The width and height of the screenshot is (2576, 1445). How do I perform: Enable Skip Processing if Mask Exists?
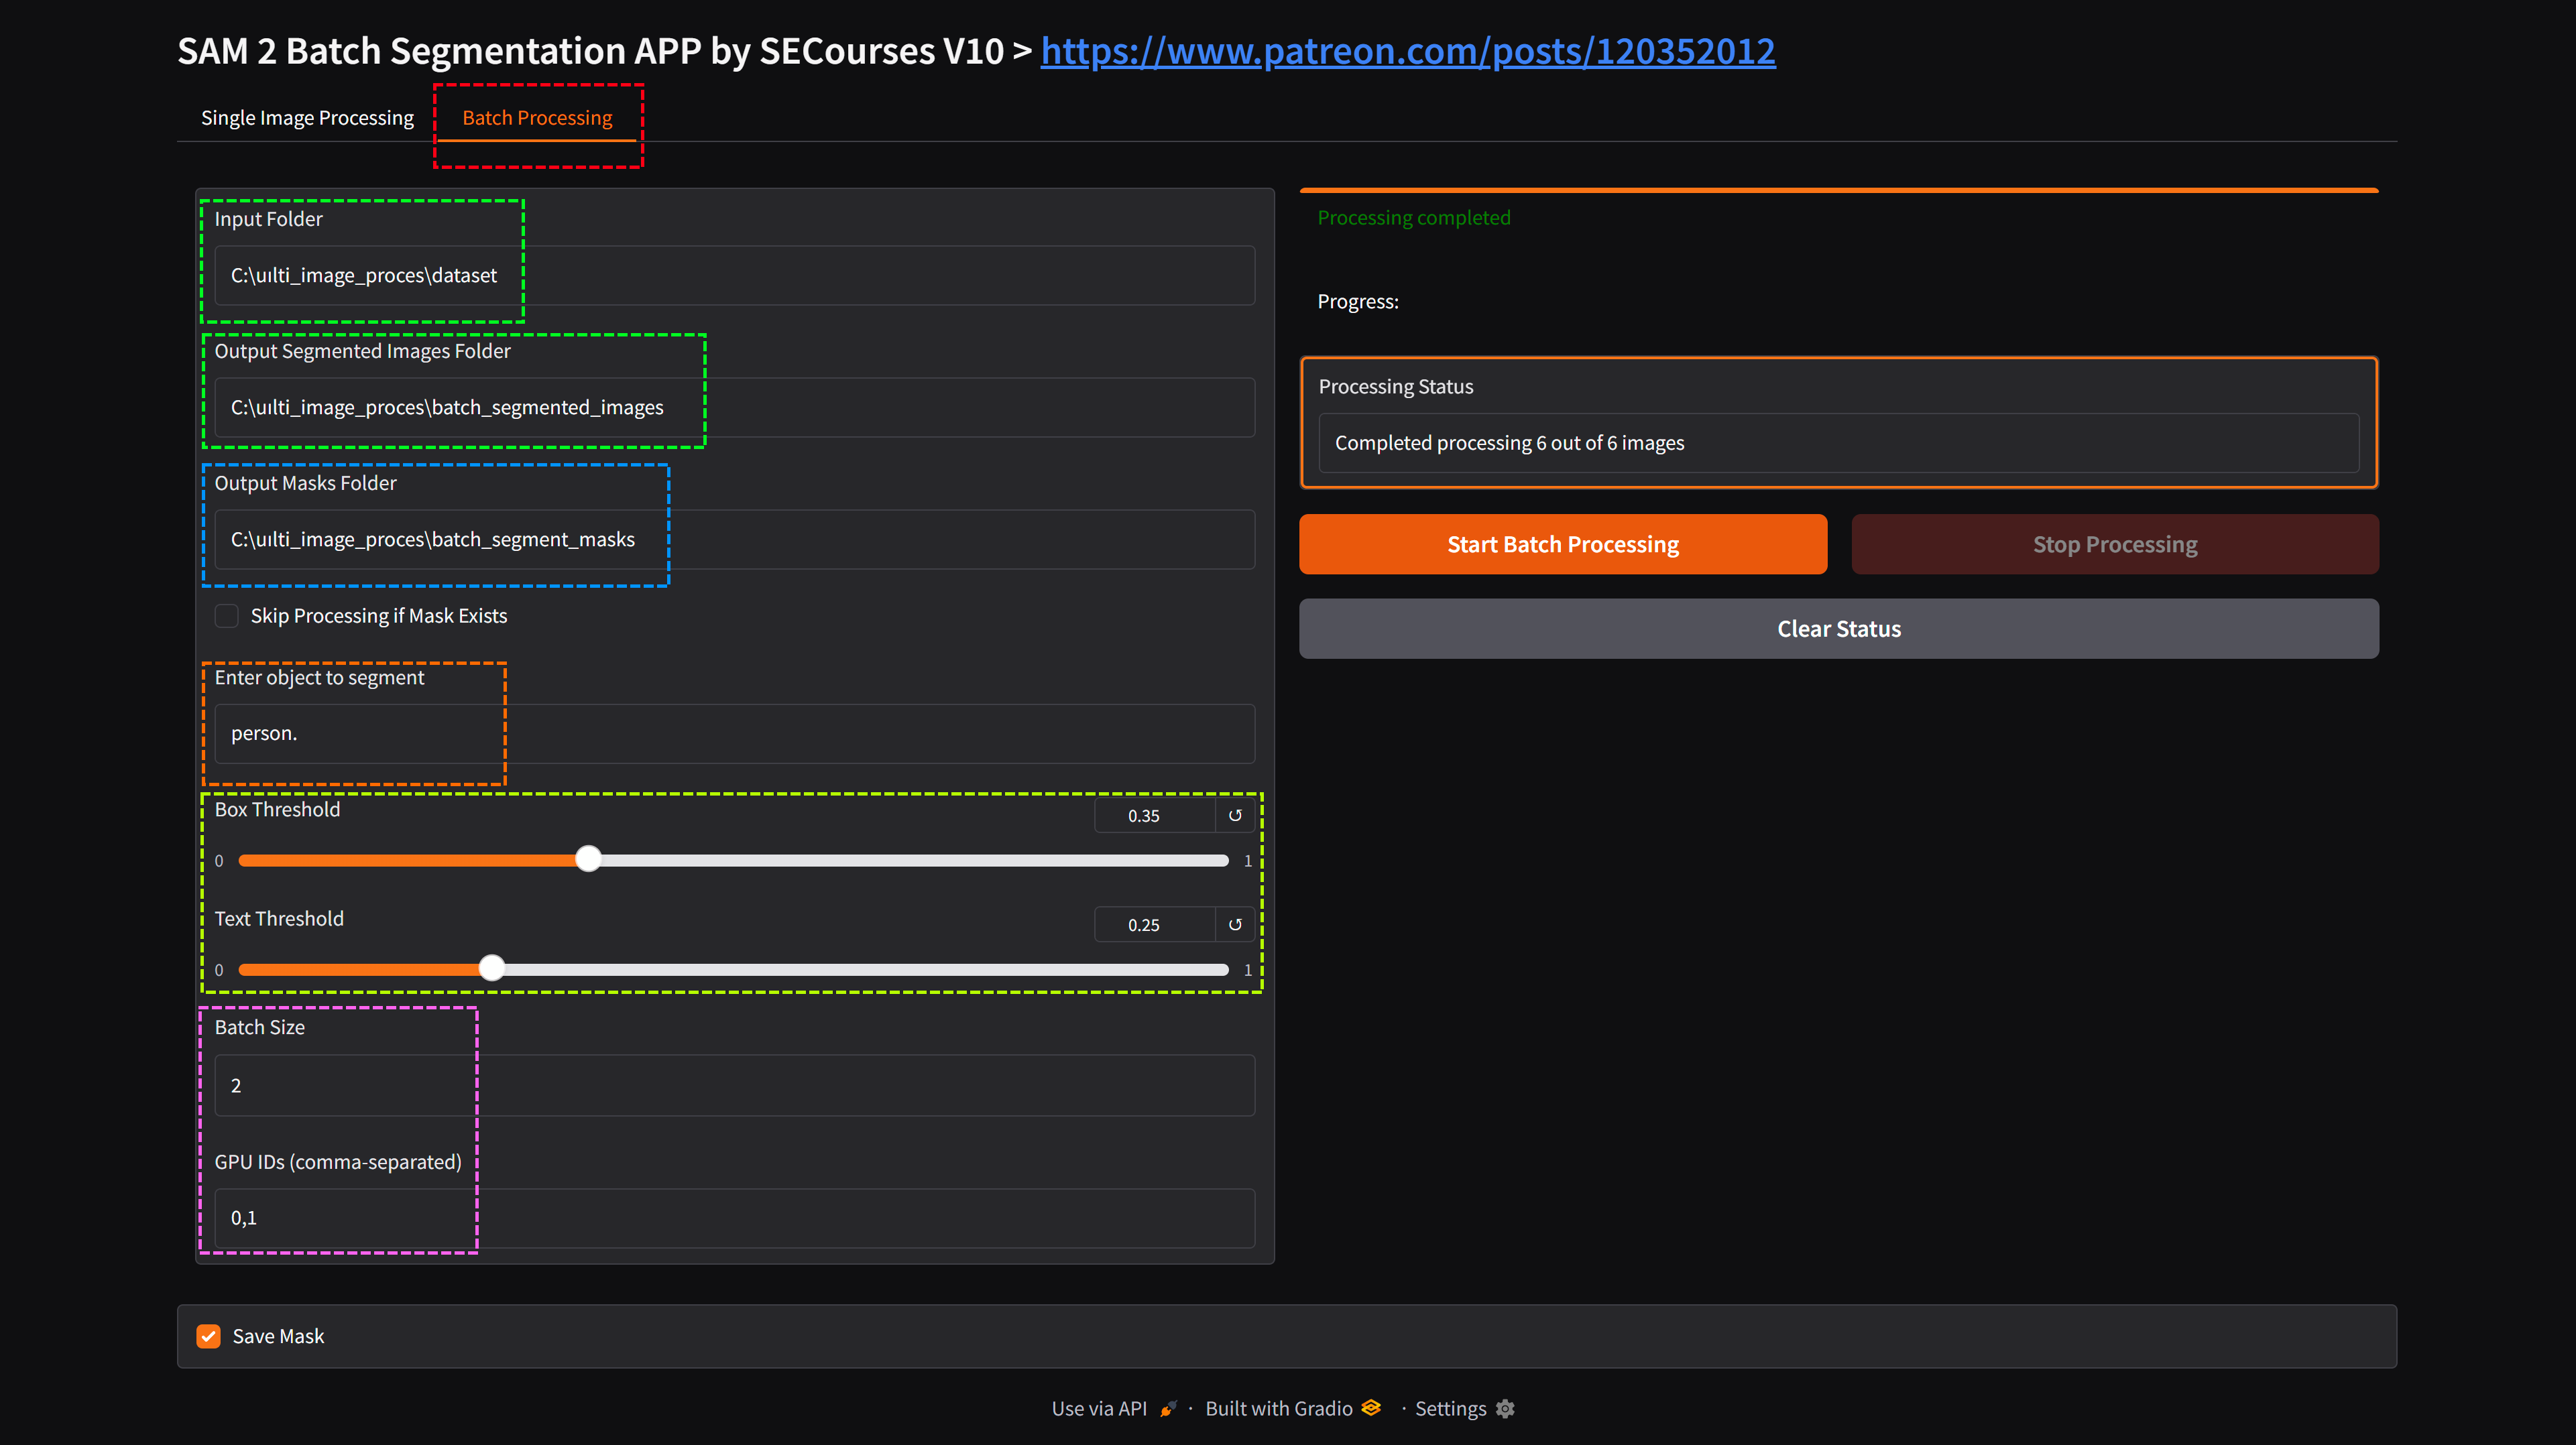tap(227, 615)
